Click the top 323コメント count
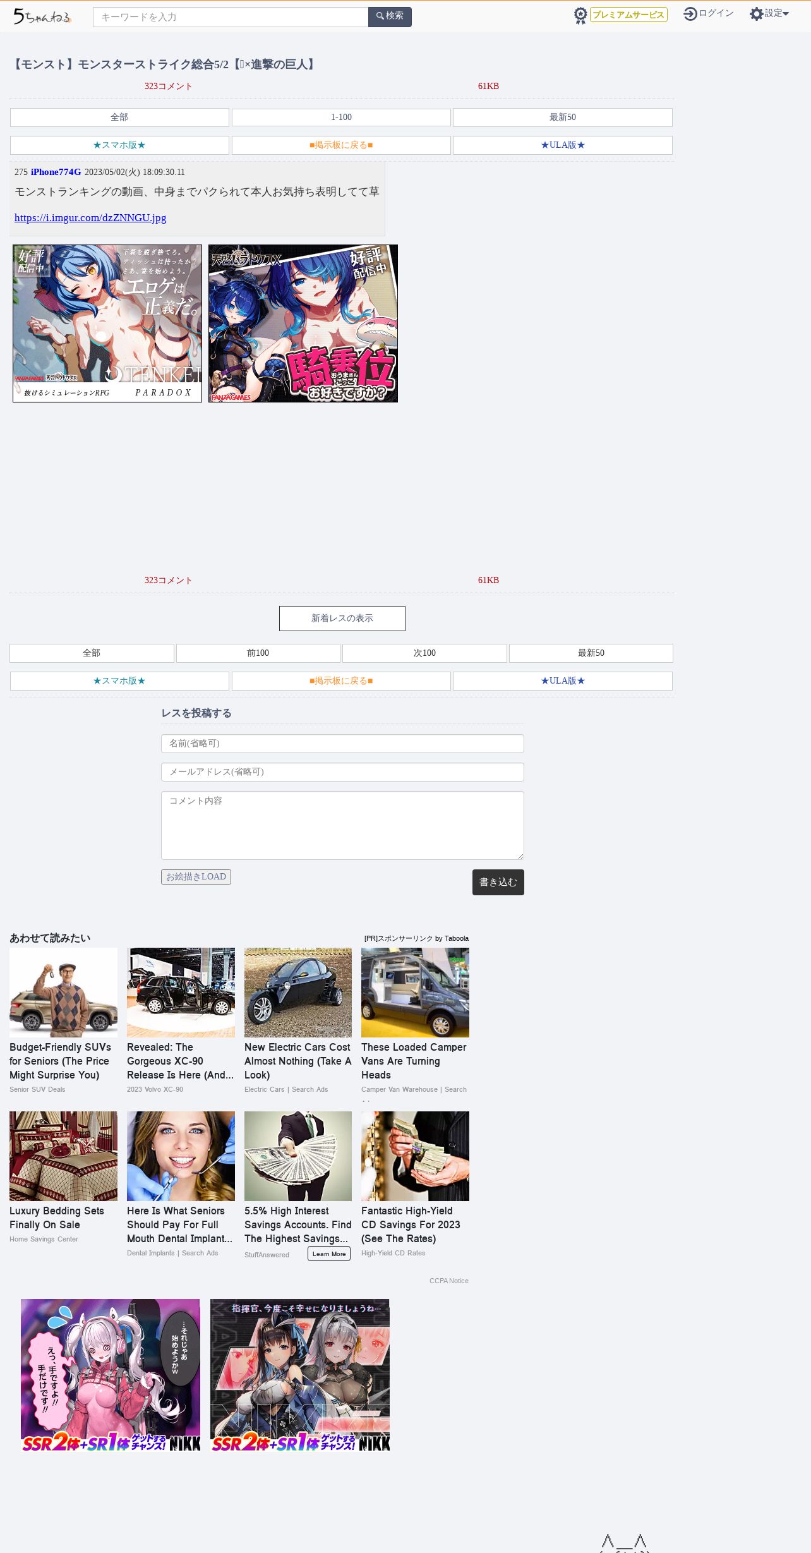 click(168, 87)
